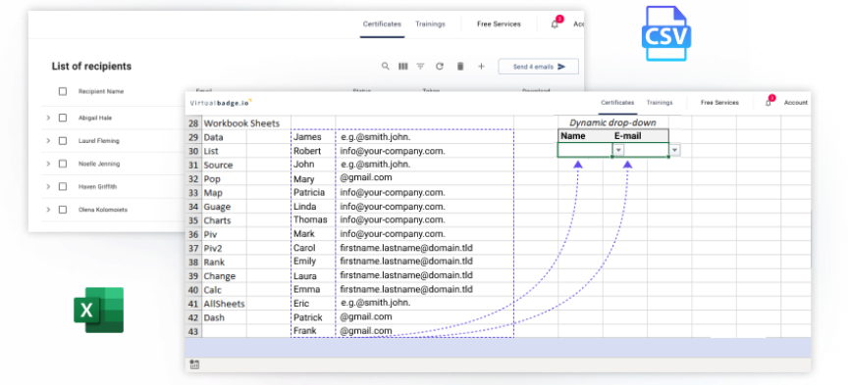Click the Dynamic drop-down title cell

point(612,122)
